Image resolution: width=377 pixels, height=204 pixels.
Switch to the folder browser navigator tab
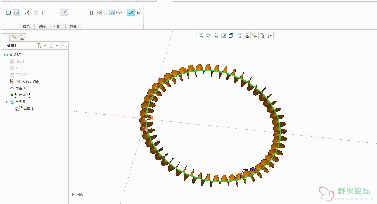pyautogui.click(x=14, y=37)
